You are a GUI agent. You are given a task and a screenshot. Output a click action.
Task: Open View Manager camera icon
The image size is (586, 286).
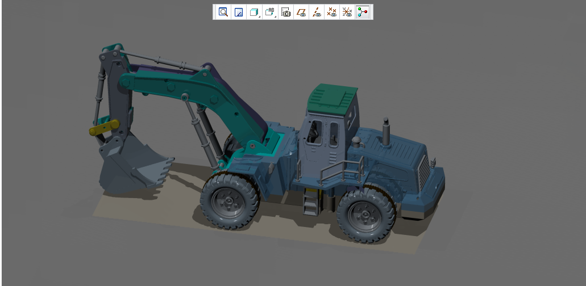285,12
